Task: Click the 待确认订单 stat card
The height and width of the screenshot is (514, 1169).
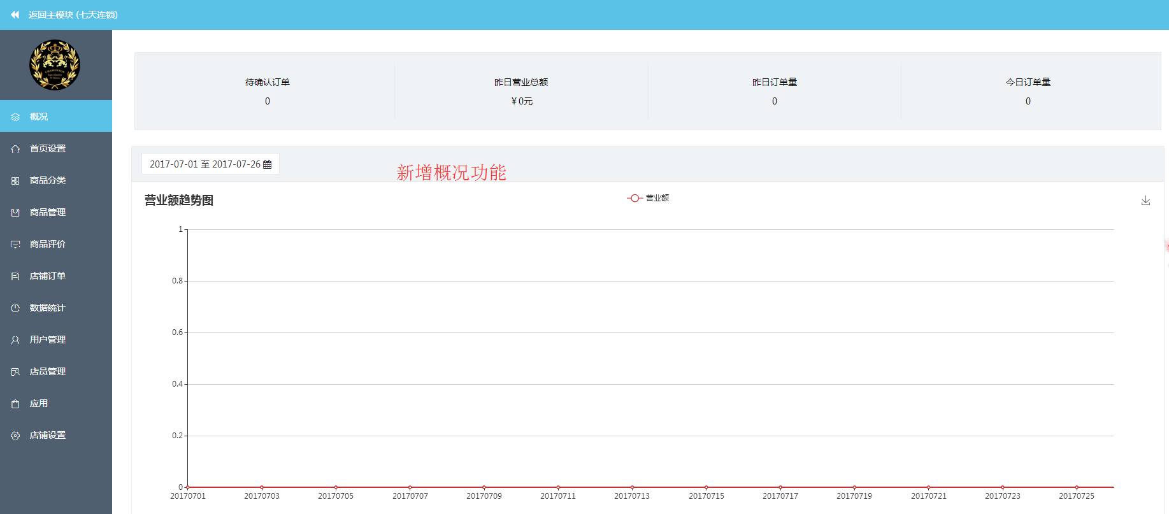Action: click(268, 91)
